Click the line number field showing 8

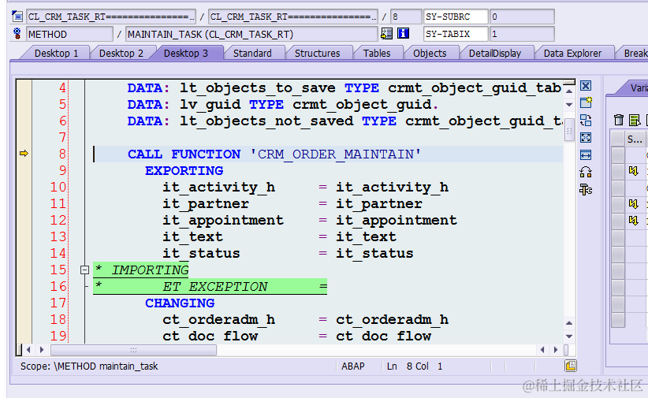pos(406,17)
